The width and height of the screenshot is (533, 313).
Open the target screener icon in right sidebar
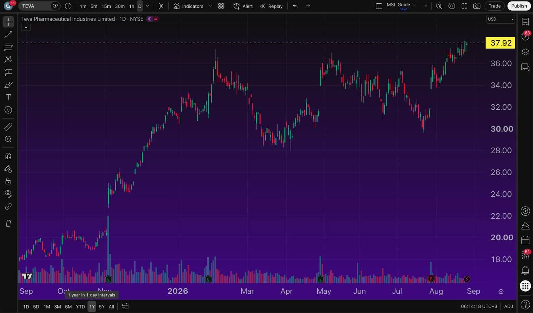(525, 211)
